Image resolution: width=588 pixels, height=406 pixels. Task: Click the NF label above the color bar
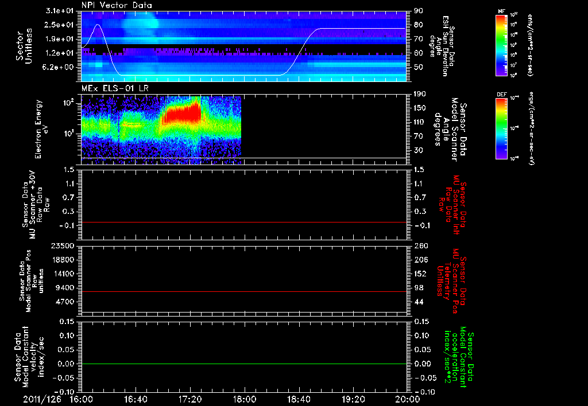coord(501,11)
